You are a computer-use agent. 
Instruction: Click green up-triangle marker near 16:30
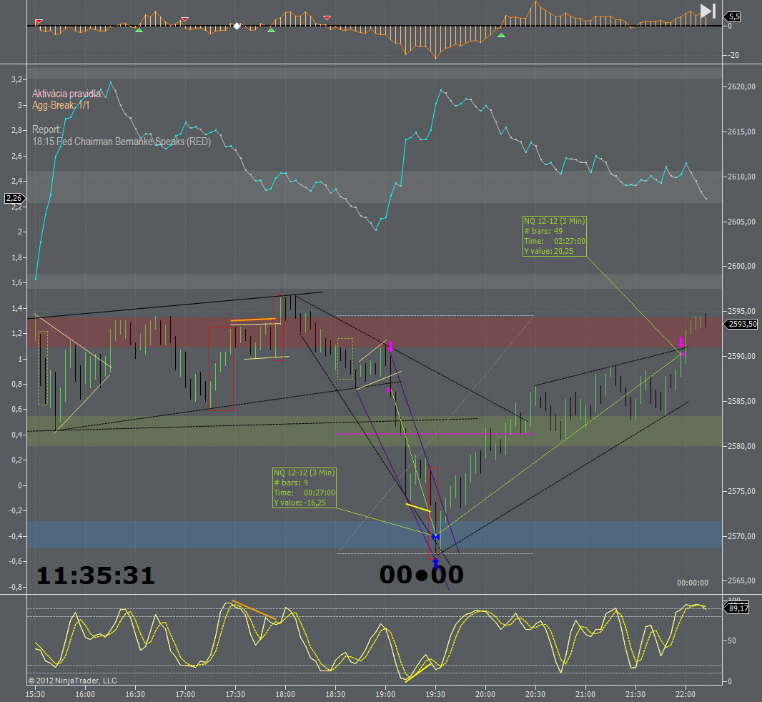(139, 30)
